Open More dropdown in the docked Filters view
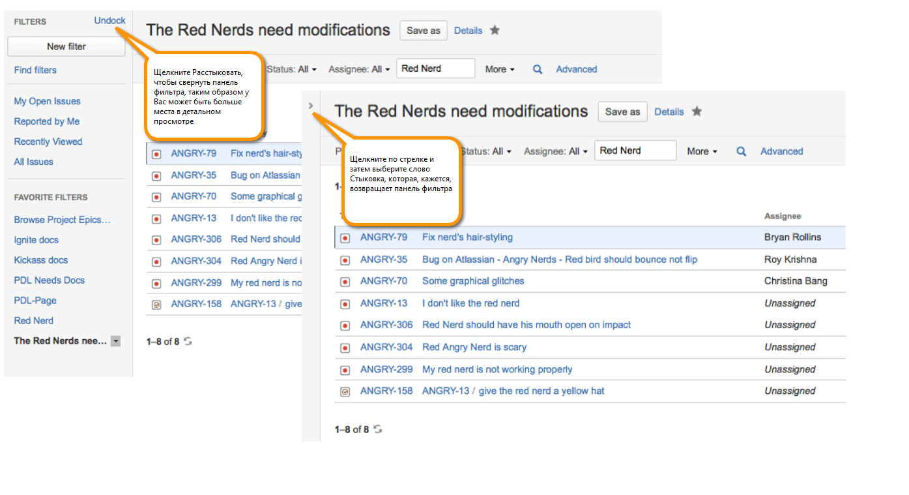 tap(500, 69)
